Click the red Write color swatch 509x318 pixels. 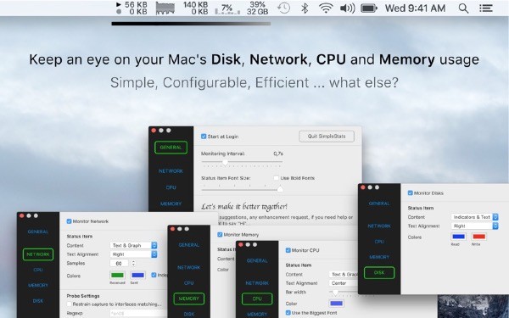tap(478, 237)
